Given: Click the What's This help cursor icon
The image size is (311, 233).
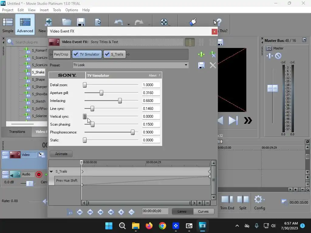Looking at the screenshot, I should click(x=217, y=22).
